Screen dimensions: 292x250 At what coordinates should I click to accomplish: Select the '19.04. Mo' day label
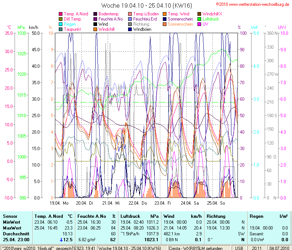[59, 203]
